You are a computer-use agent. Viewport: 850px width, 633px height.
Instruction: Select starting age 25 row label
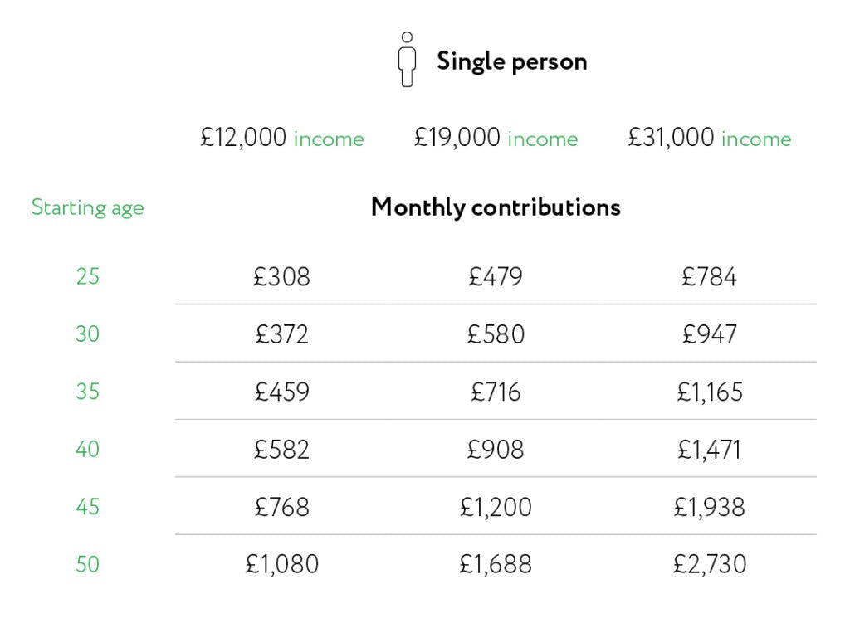[87, 276]
